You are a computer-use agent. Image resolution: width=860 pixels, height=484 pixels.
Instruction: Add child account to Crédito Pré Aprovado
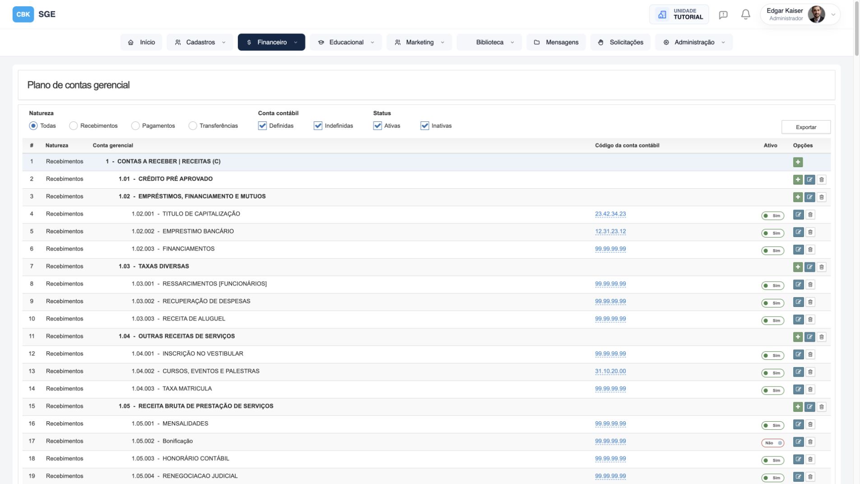click(x=798, y=180)
